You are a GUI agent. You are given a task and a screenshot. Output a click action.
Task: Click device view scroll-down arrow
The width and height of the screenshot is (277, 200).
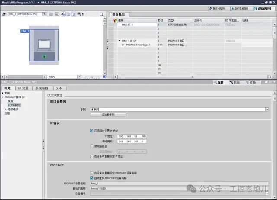point(105,73)
